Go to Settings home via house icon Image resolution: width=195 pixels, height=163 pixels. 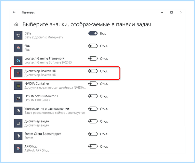(x=16, y=24)
